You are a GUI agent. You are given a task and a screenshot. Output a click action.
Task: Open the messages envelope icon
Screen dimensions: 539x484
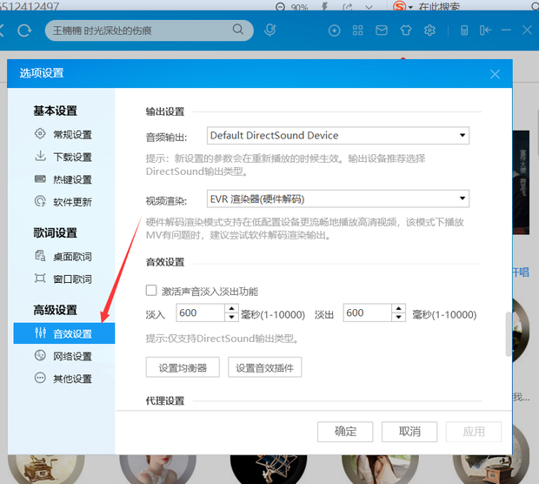click(x=382, y=30)
